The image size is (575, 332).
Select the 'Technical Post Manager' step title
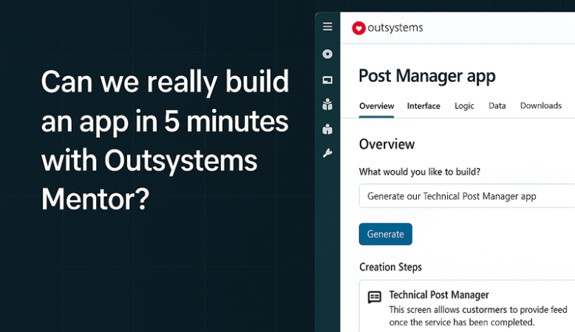(x=439, y=294)
